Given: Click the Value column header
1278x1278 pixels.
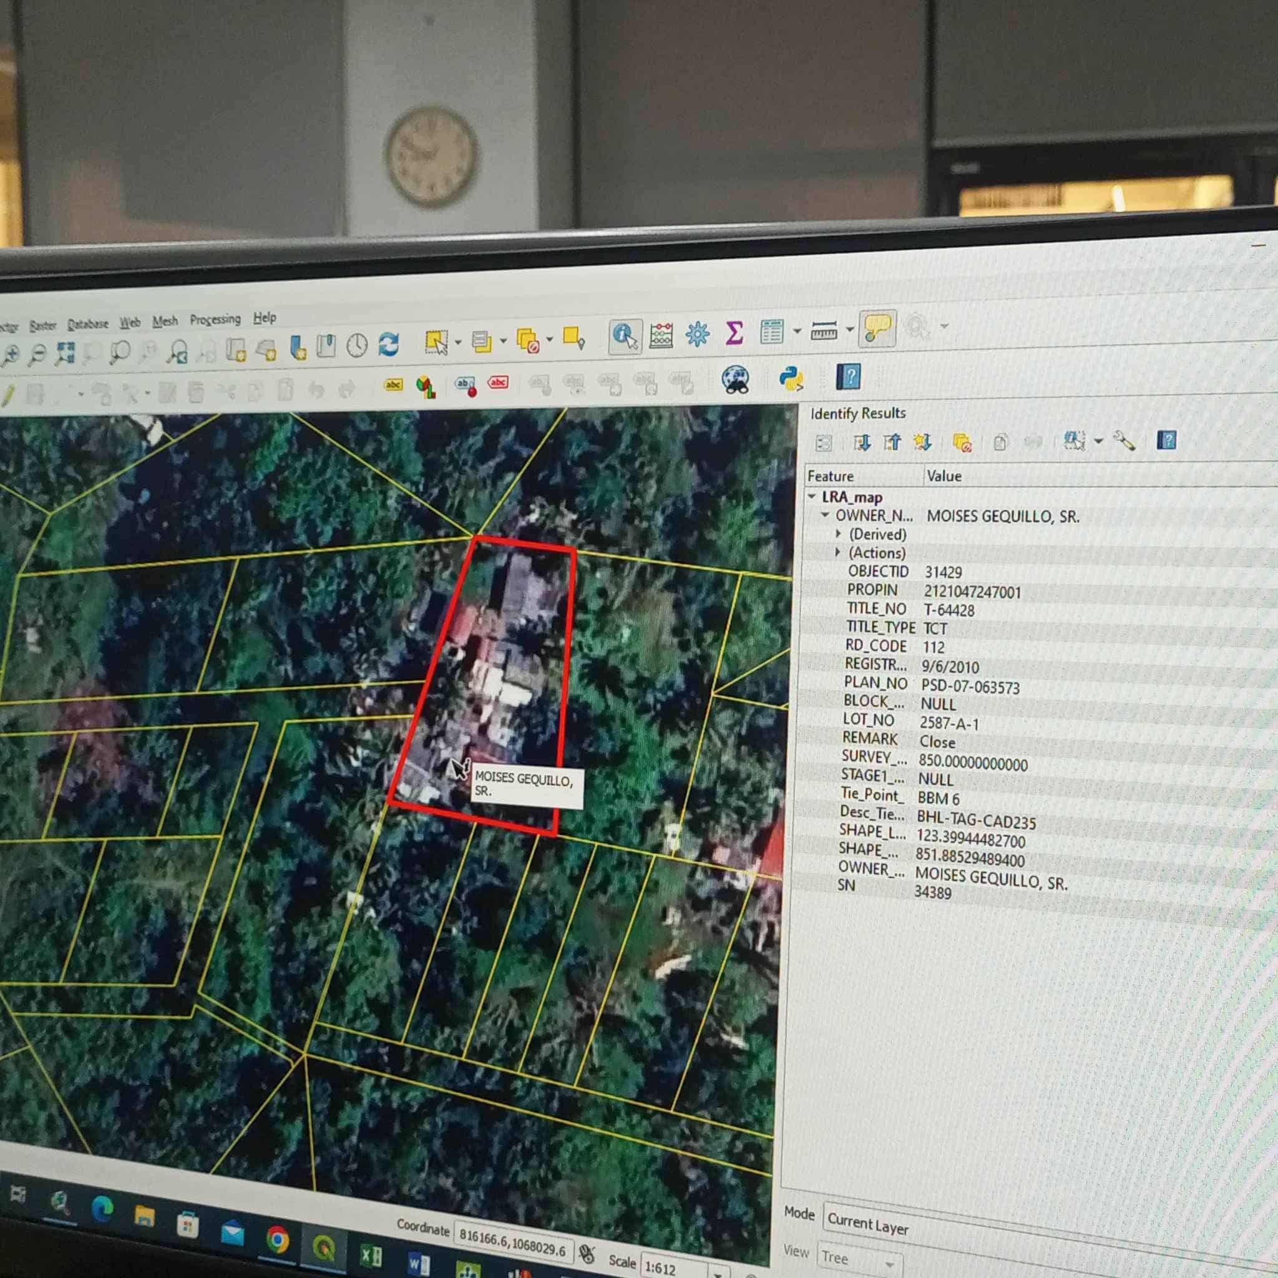Looking at the screenshot, I should click(x=944, y=476).
